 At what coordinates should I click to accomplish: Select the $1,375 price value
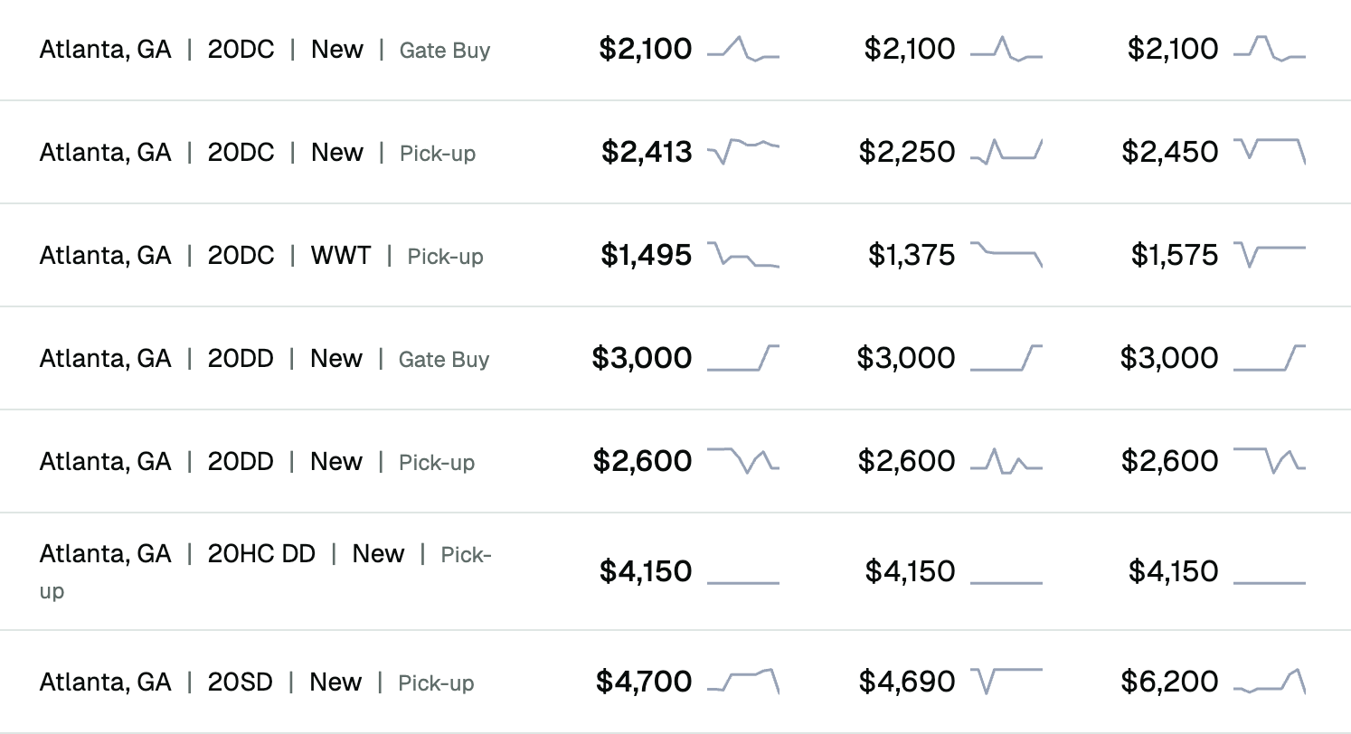[911, 255]
